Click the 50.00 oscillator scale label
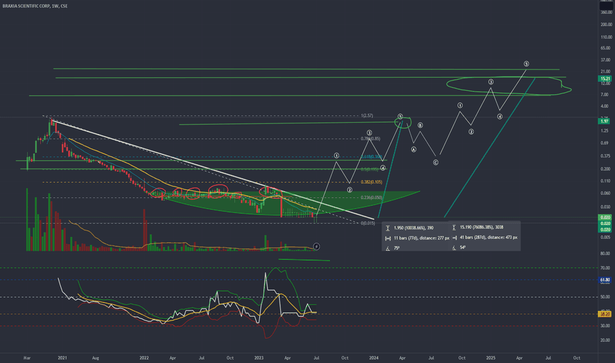 605,297
